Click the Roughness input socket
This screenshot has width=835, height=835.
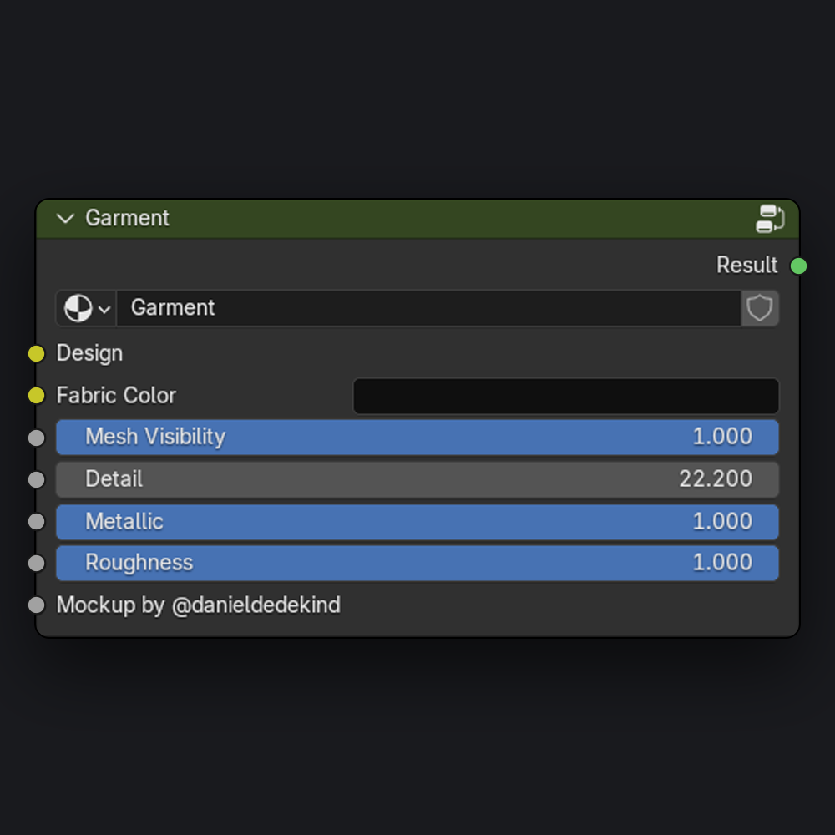coord(36,564)
